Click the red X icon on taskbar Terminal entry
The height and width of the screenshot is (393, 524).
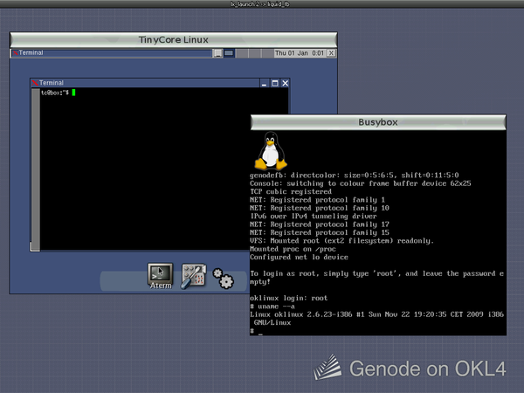pyautogui.click(x=16, y=52)
